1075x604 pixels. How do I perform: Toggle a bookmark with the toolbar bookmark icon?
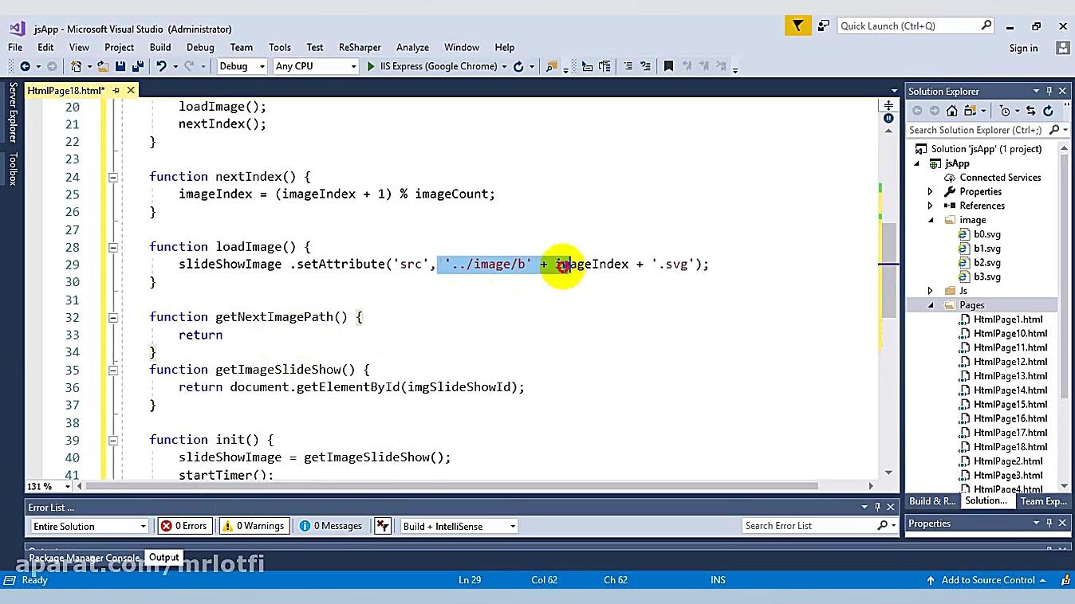click(668, 67)
